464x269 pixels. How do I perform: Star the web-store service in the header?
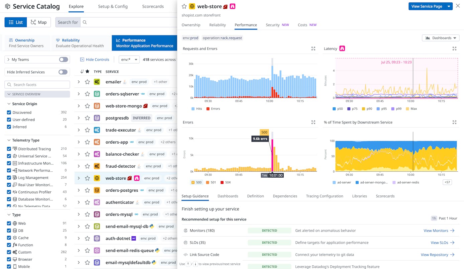coord(184,6)
